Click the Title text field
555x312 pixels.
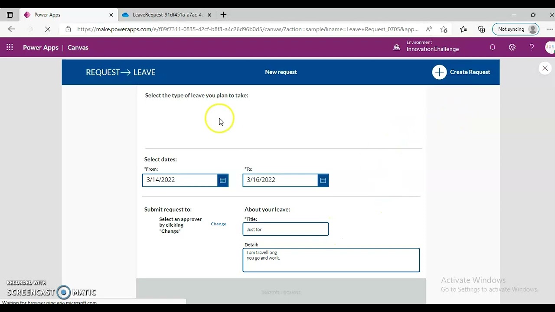[x=286, y=229]
